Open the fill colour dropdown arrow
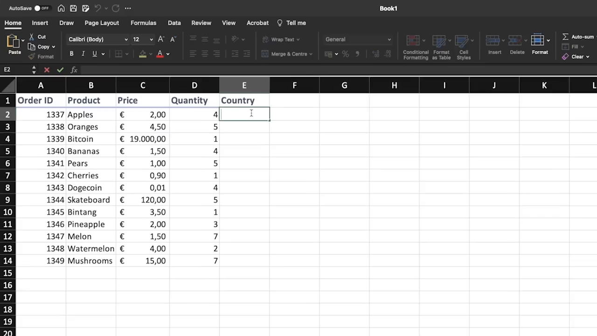Viewport: 597px width, 336px height. [151, 54]
